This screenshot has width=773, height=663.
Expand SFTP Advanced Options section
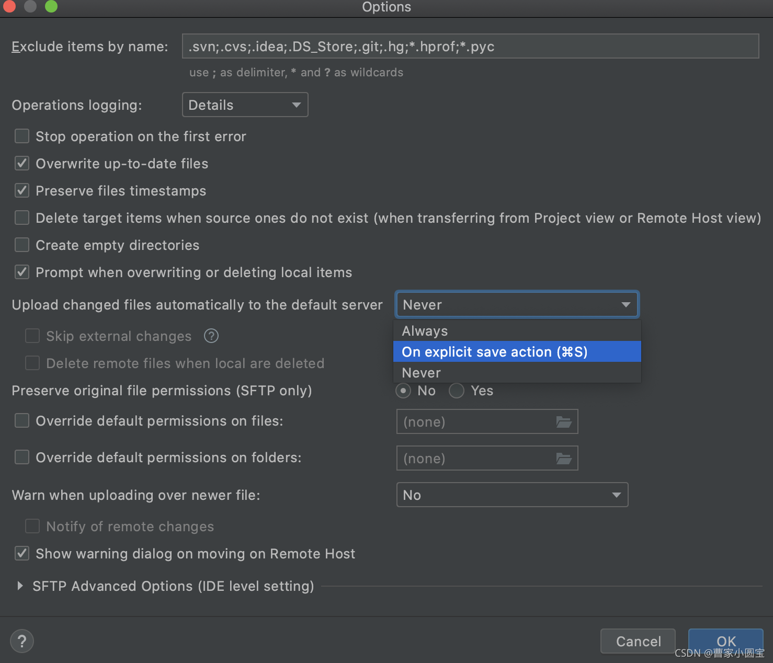tap(20, 586)
